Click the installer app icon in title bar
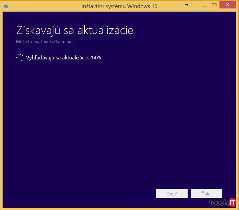 point(6,6)
